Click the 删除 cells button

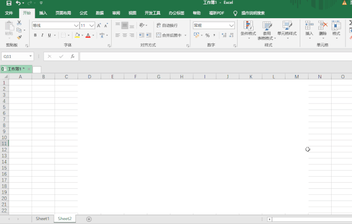click(x=323, y=30)
